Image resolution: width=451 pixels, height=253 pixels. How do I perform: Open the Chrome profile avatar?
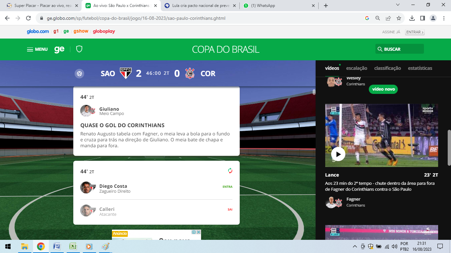[433, 18]
